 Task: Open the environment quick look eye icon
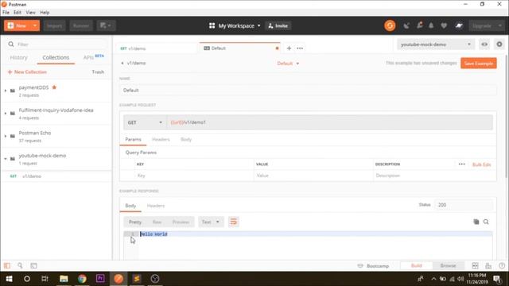(484, 44)
